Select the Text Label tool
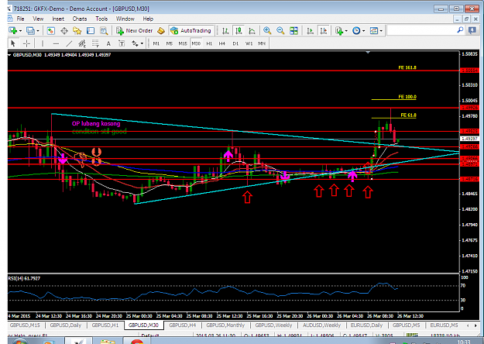Image resolution: width=484 pixels, height=344 pixels. [x=122, y=43]
